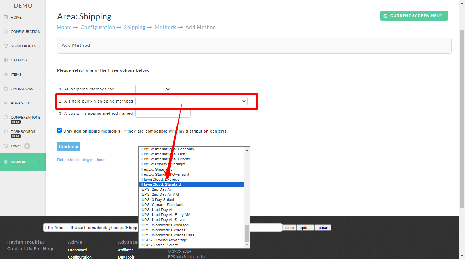Expand the Support menu chevron
The height and width of the screenshot is (259, 465).
pos(40,162)
